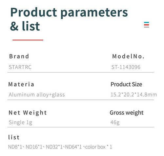Select the list section label
Image resolution: width=164 pixels, height=156 pixels.
(14, 137)
